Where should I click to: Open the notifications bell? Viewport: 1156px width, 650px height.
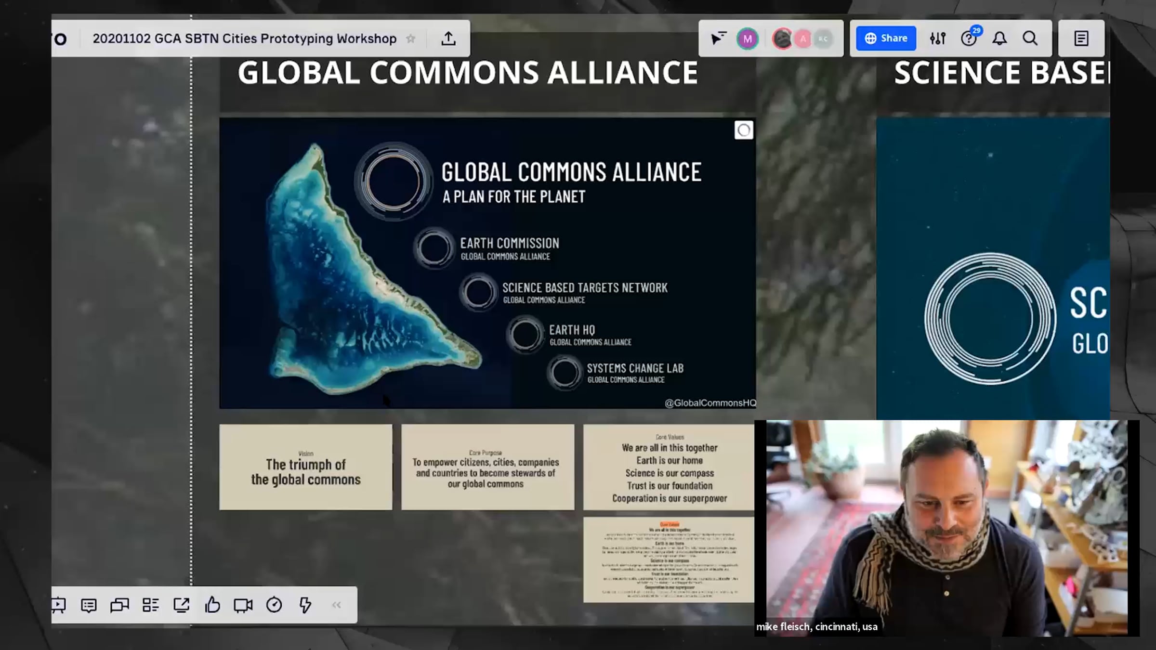pyautogui.click(x=999, y=39)
